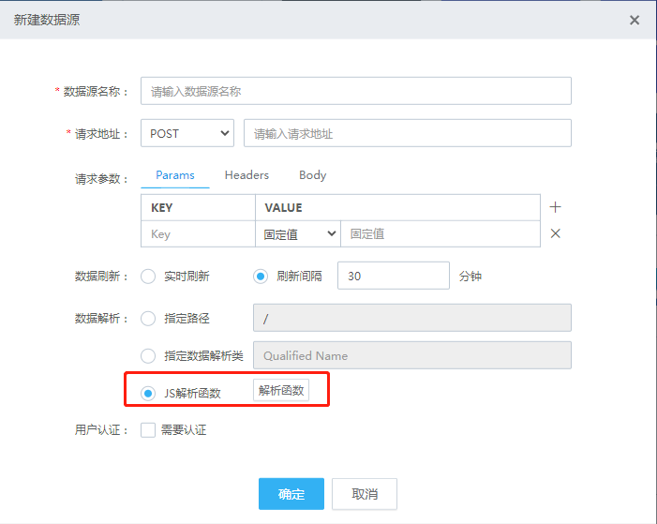Screen dimensions: 657x524
Task: Switch to the Headers tab
Action: pos(246,174)
